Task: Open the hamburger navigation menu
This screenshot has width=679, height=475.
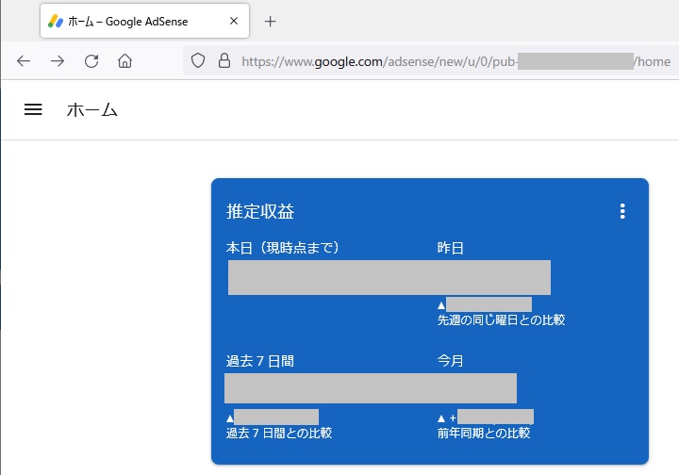Action: click(33, 109)
